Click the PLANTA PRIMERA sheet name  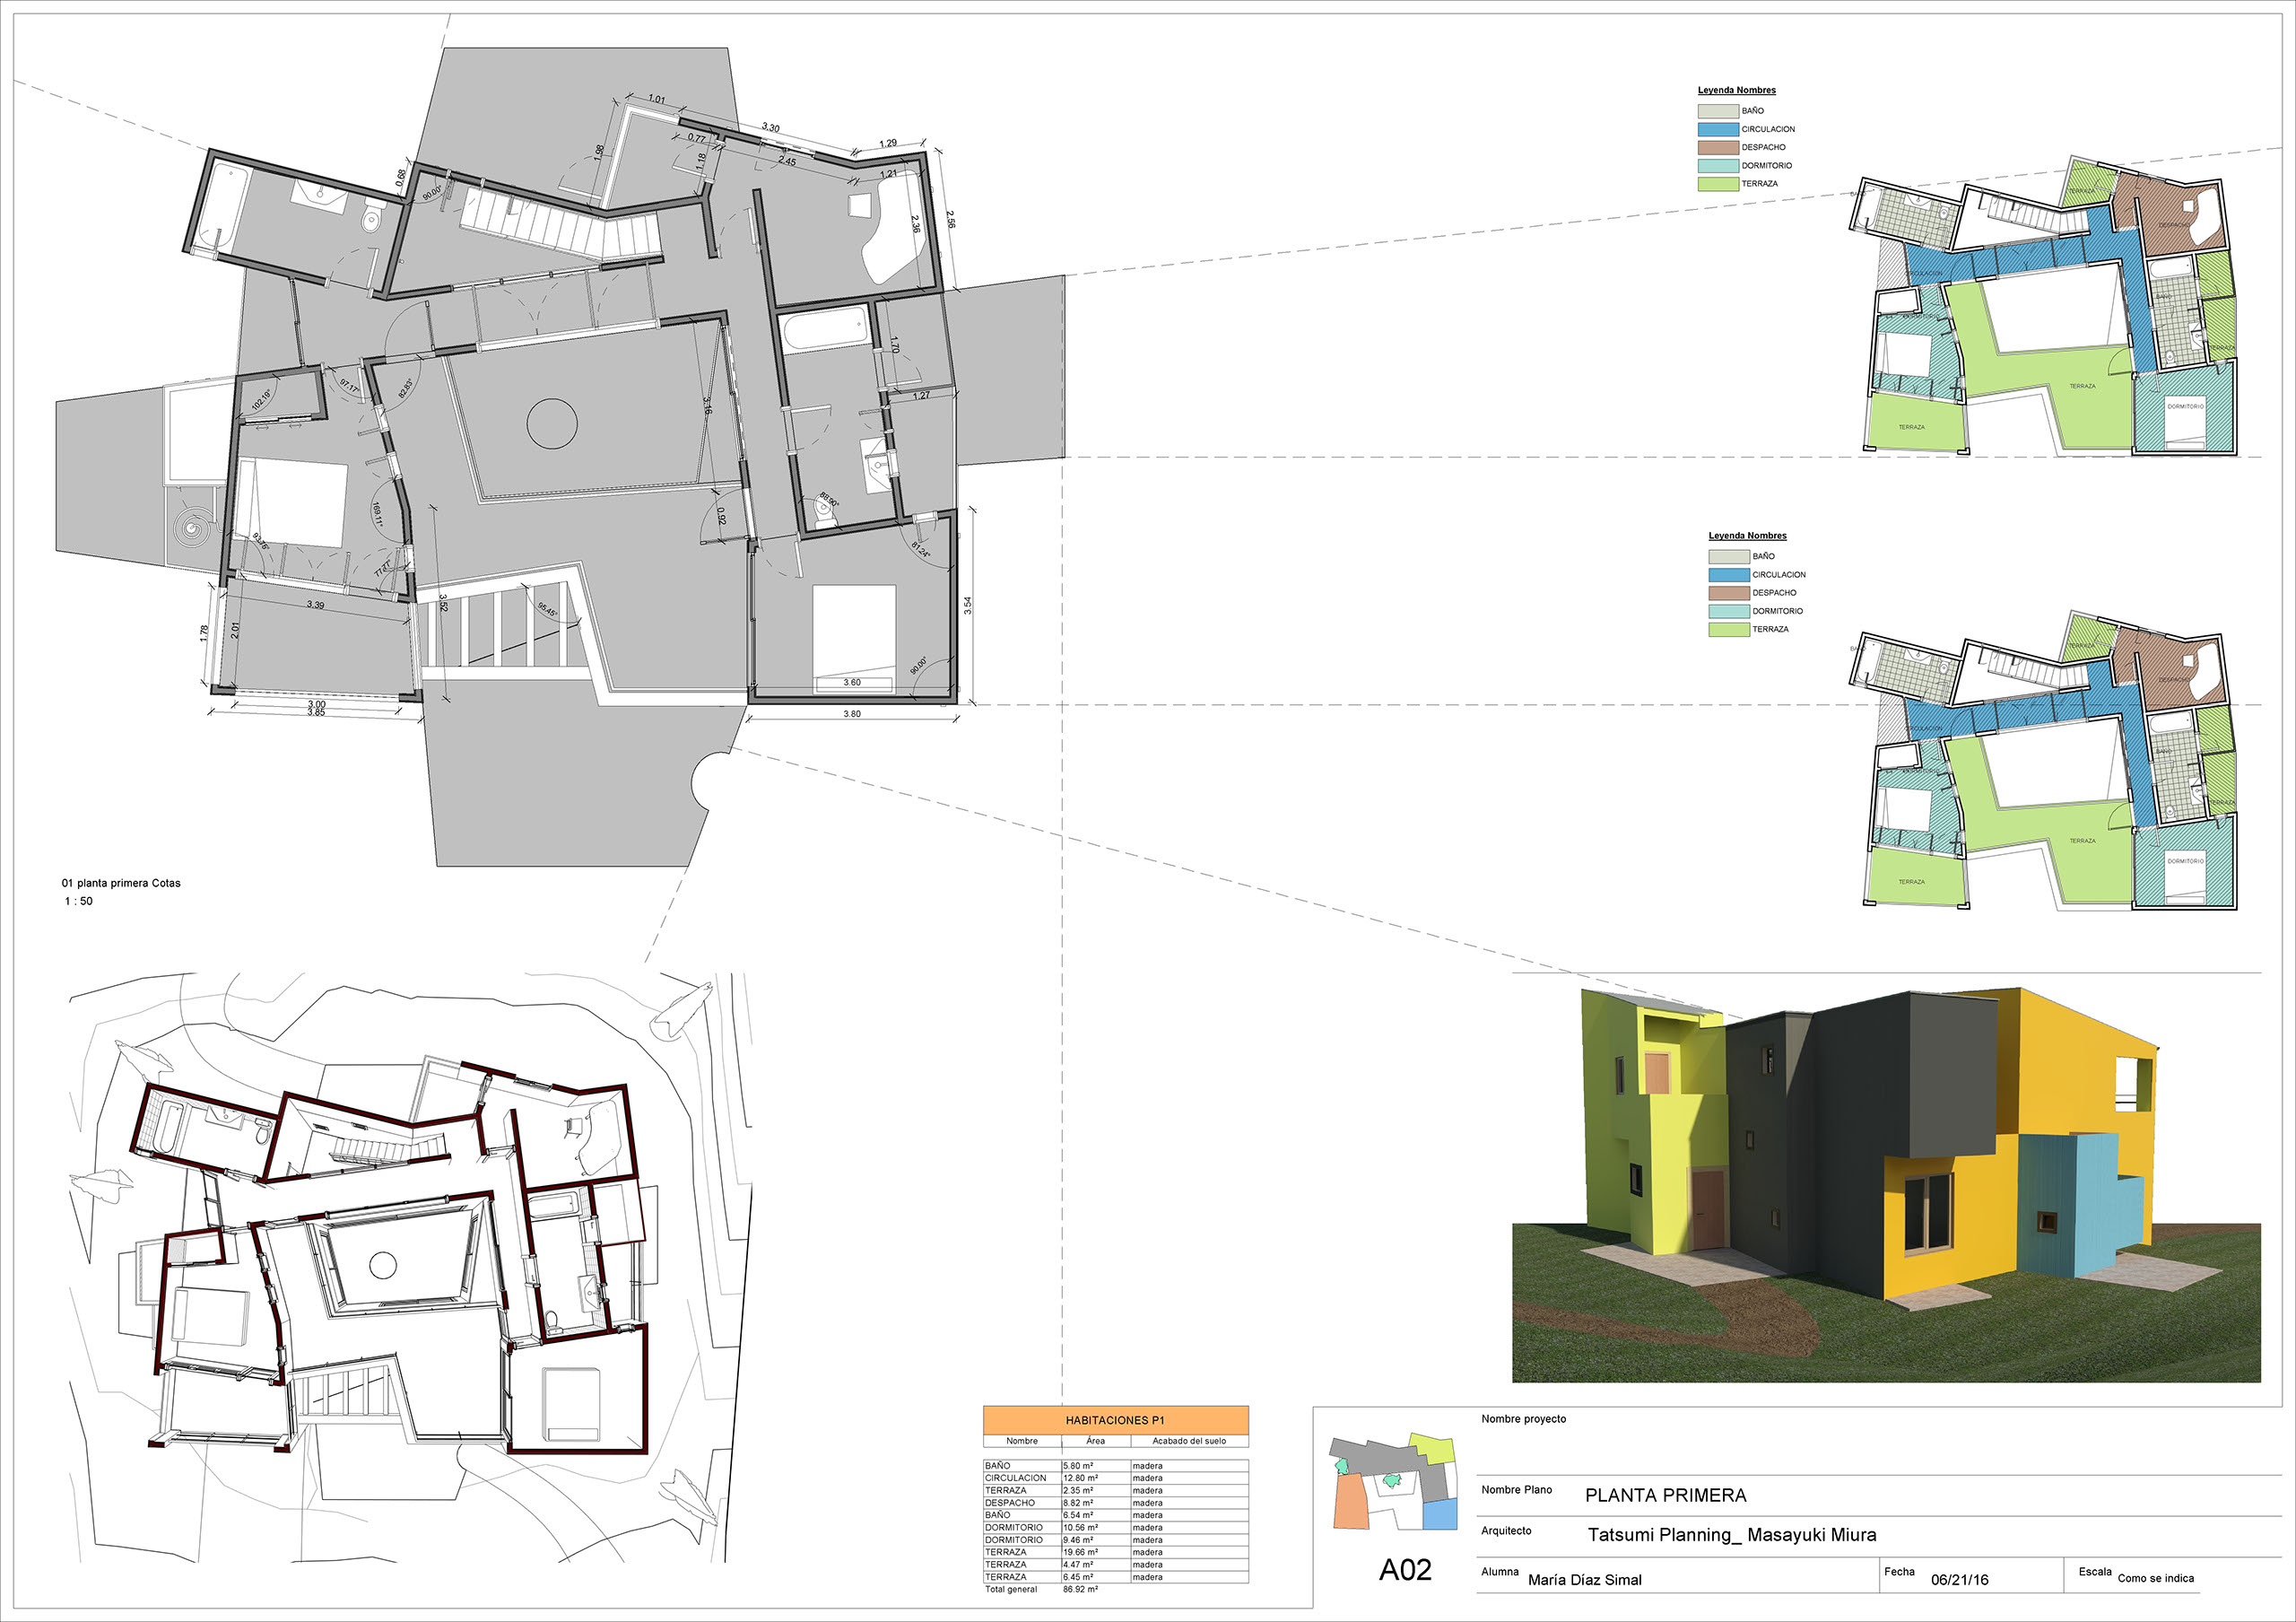(x=1665, y=1496)
